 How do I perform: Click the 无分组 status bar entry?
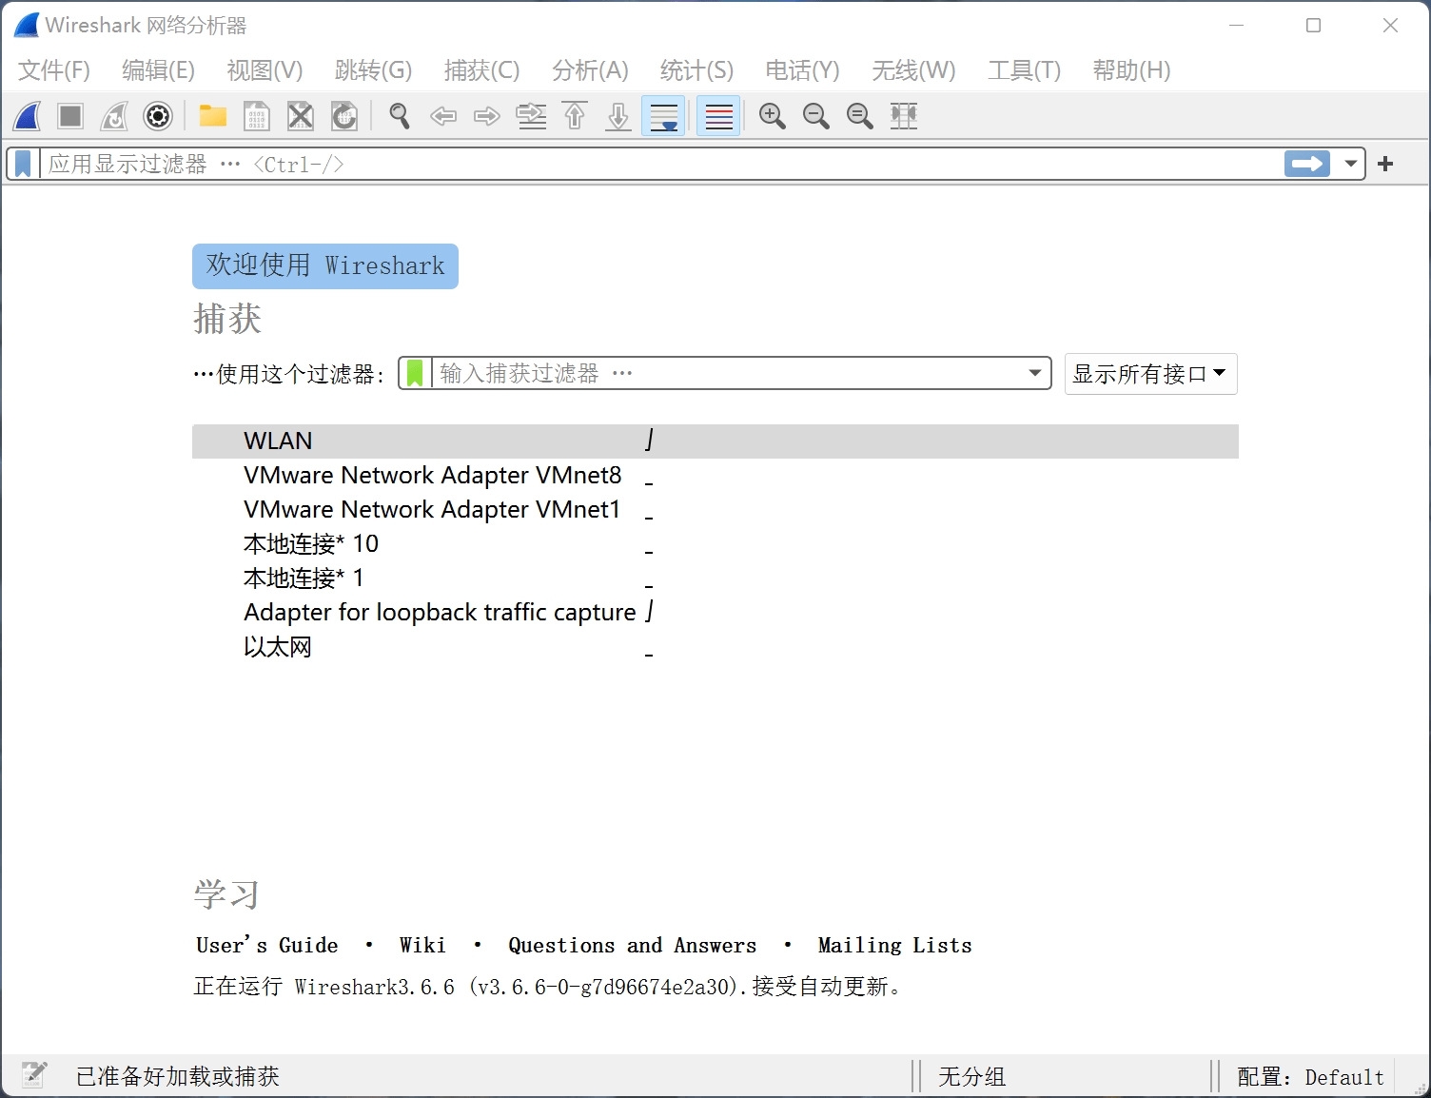pos(971,1076)
